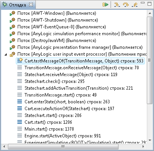This screenshot has width=154, height=151.
Task: Click the Cart.start() frame icon
Action: (x=20, y=122)
